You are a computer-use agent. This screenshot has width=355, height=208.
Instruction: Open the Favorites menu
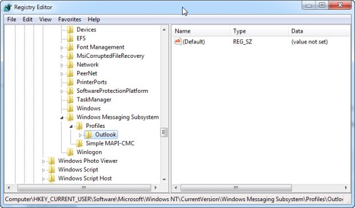pyautogui.click(x=69, y=19)
